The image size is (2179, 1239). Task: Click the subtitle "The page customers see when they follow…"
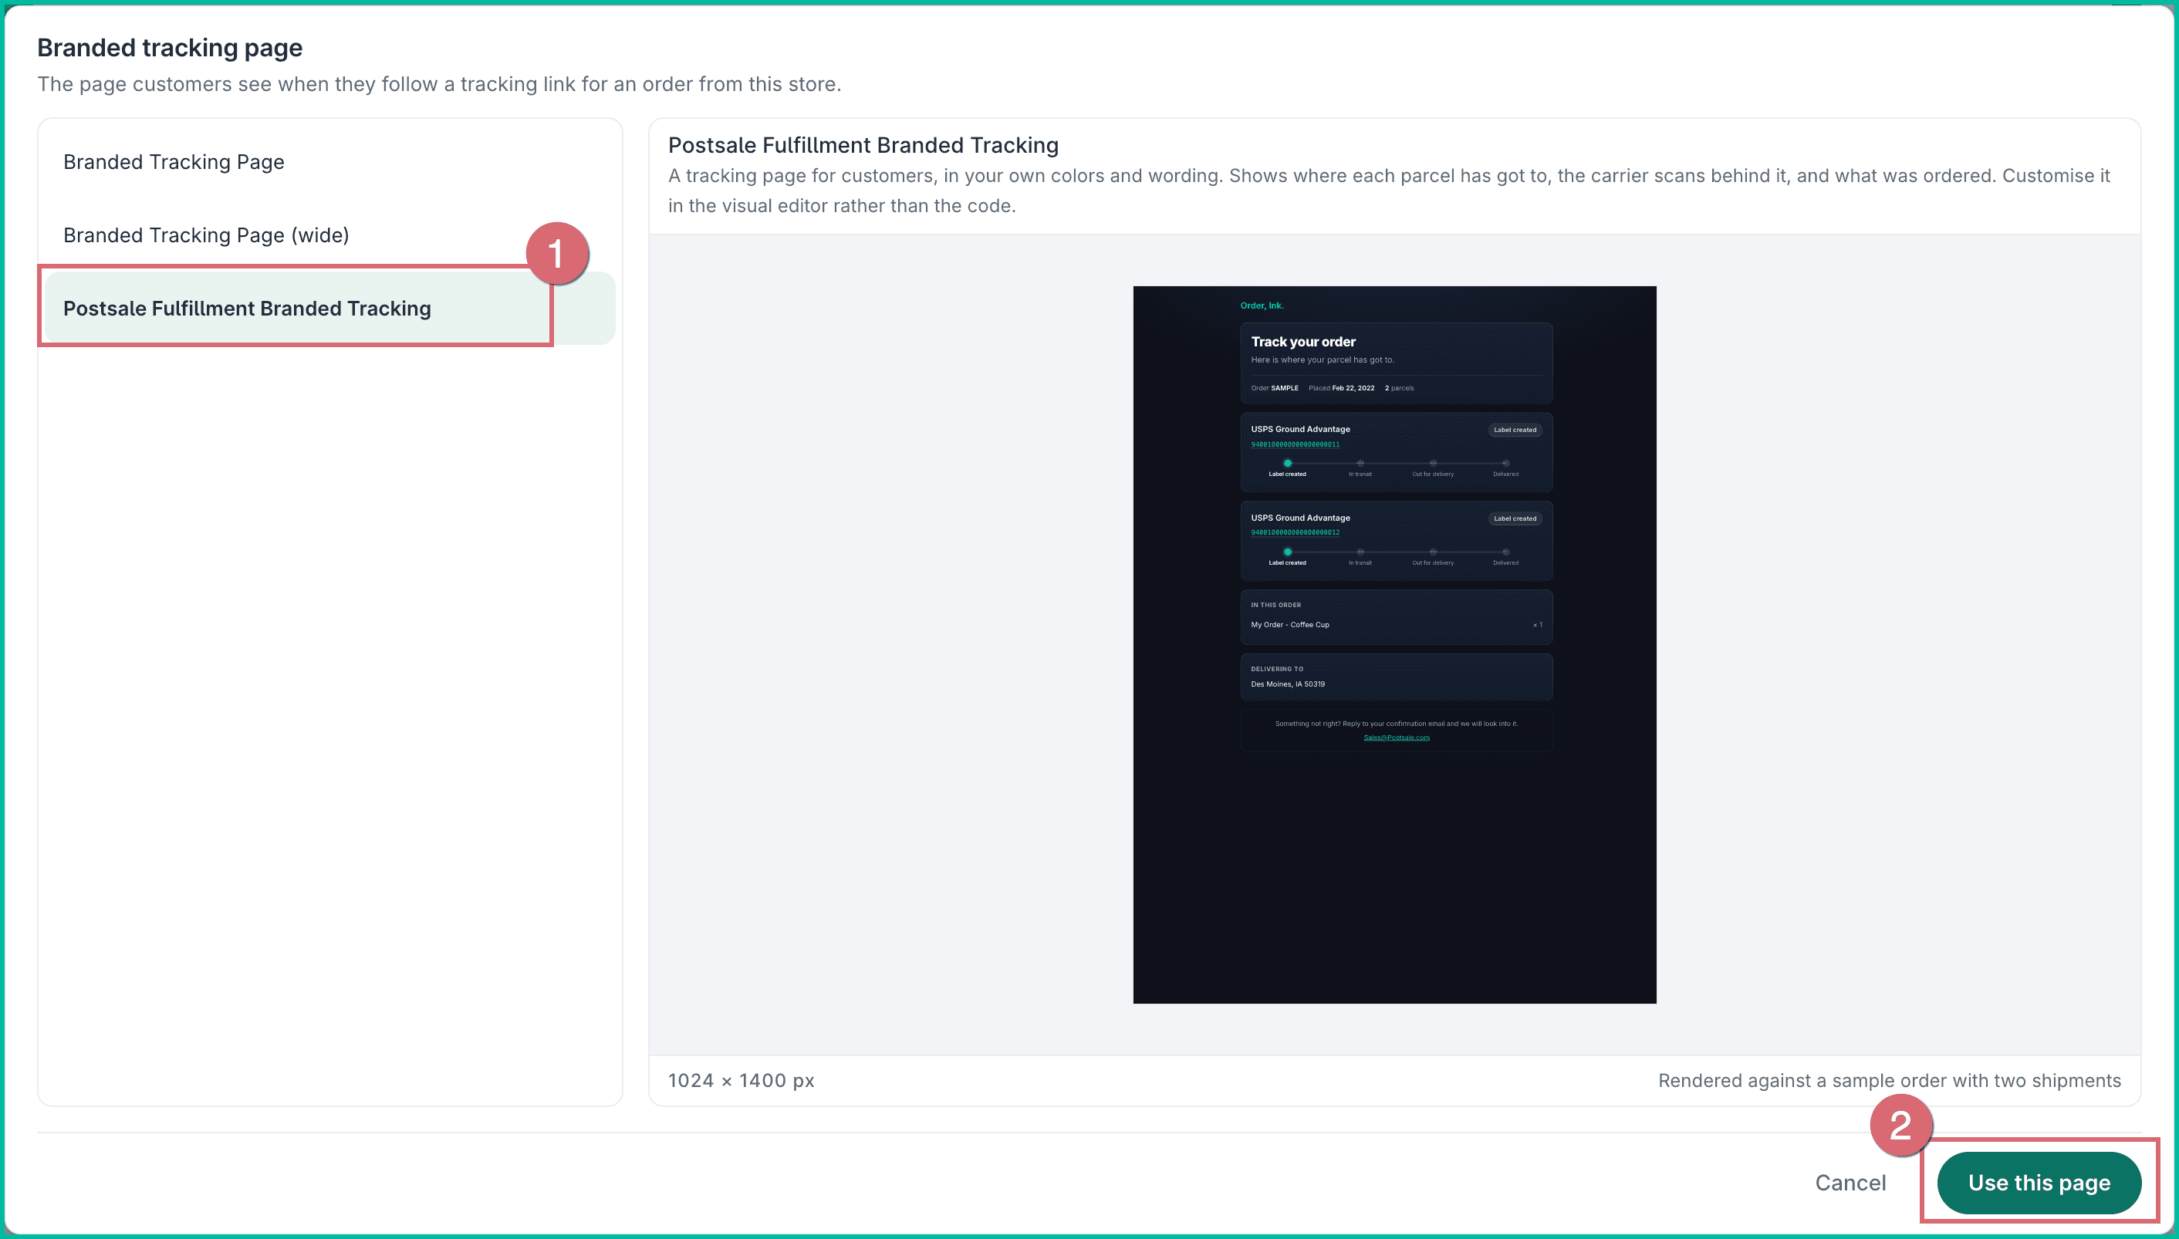[x=439, y=84]
